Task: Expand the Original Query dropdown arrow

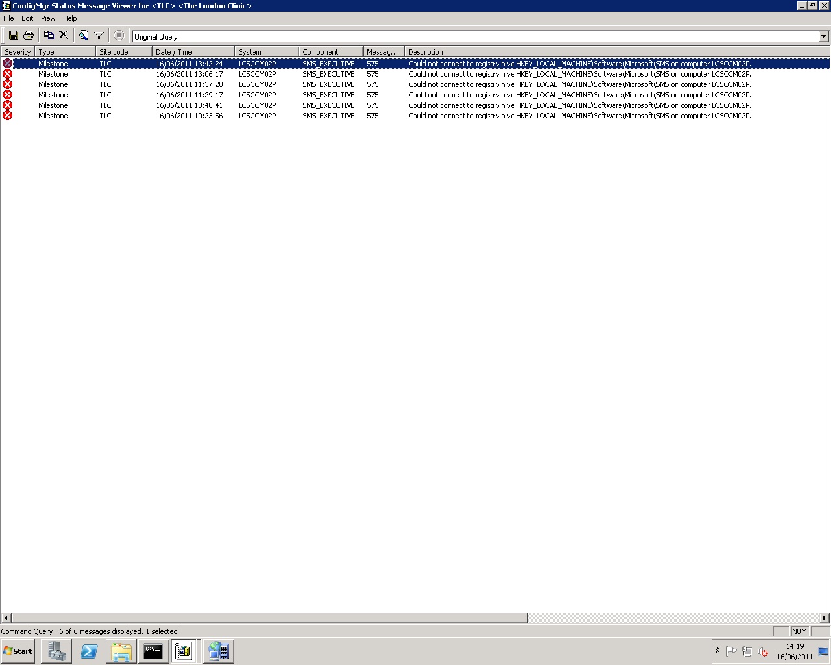Action: 823,36
